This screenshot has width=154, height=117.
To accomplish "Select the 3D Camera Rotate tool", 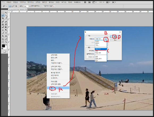I will [x=6, y=39].
